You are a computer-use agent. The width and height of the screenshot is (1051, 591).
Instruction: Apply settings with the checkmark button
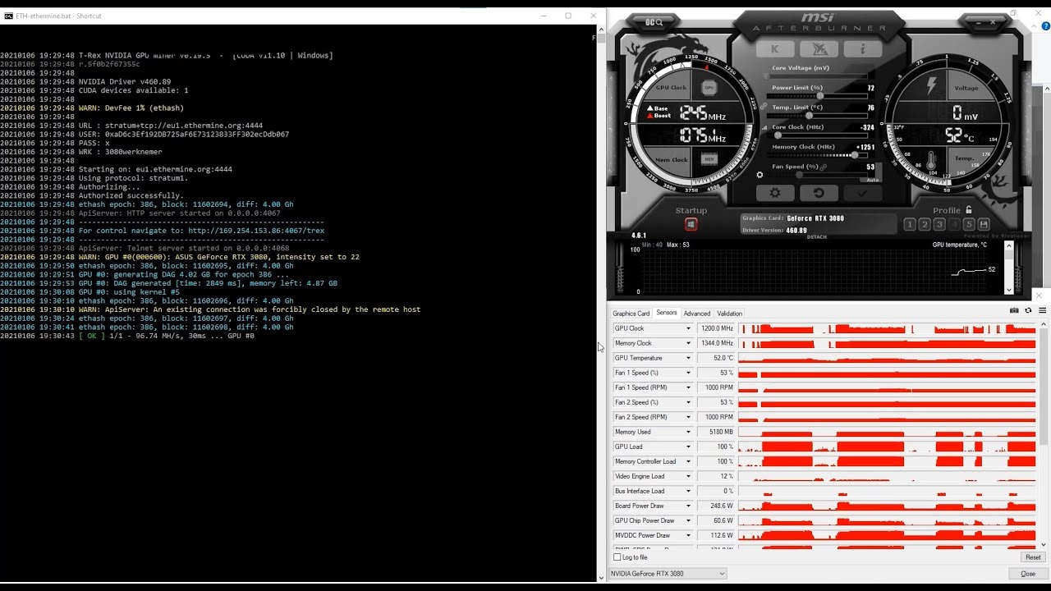point(862,193)
